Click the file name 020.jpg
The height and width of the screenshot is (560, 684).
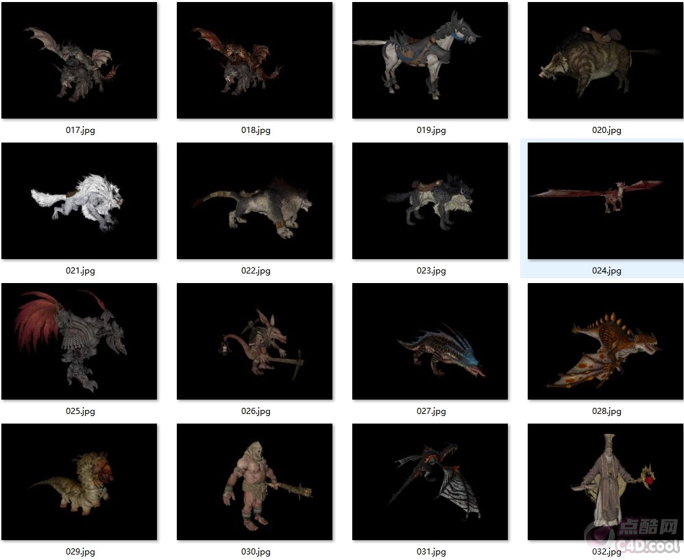607,130
